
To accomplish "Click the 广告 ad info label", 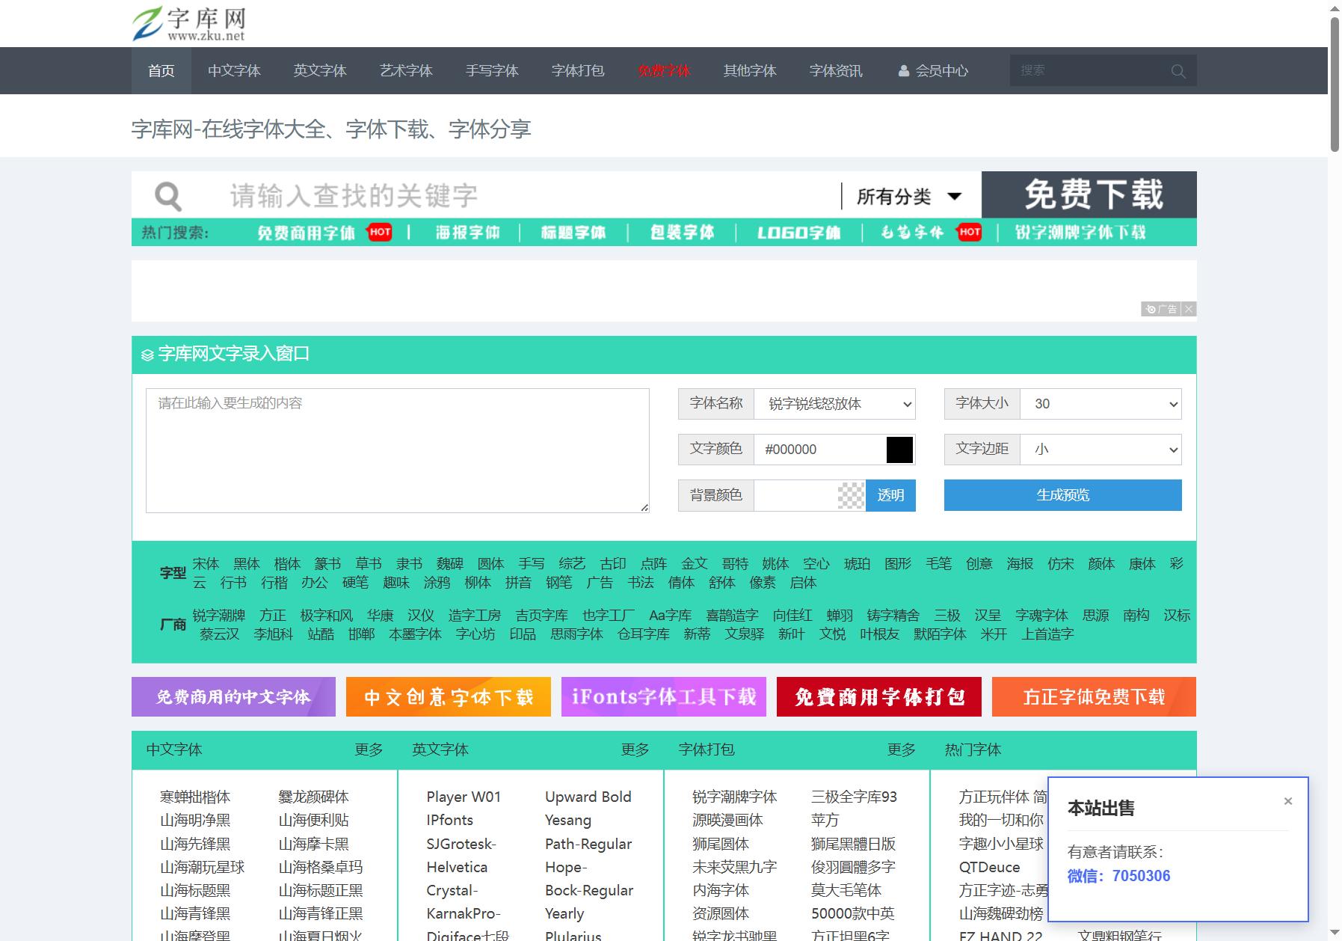I will (1161, 309).
